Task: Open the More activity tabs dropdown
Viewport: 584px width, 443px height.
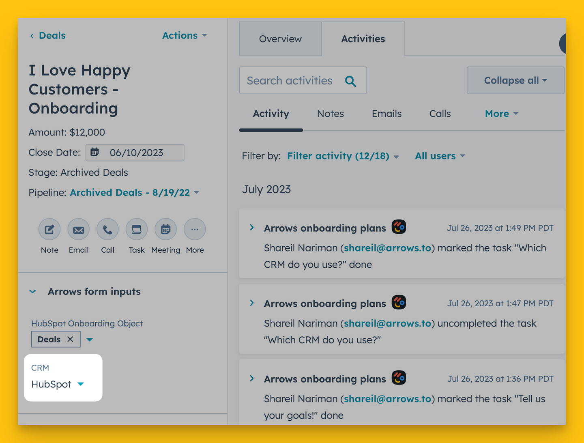Action: coord(502,114)
